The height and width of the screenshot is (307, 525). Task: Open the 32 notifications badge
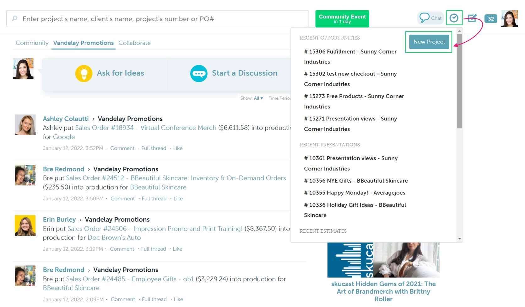pyautogui.click(x=491, y=19)
